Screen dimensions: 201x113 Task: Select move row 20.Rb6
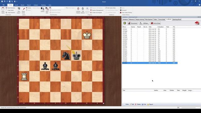(x=150, y=53)
